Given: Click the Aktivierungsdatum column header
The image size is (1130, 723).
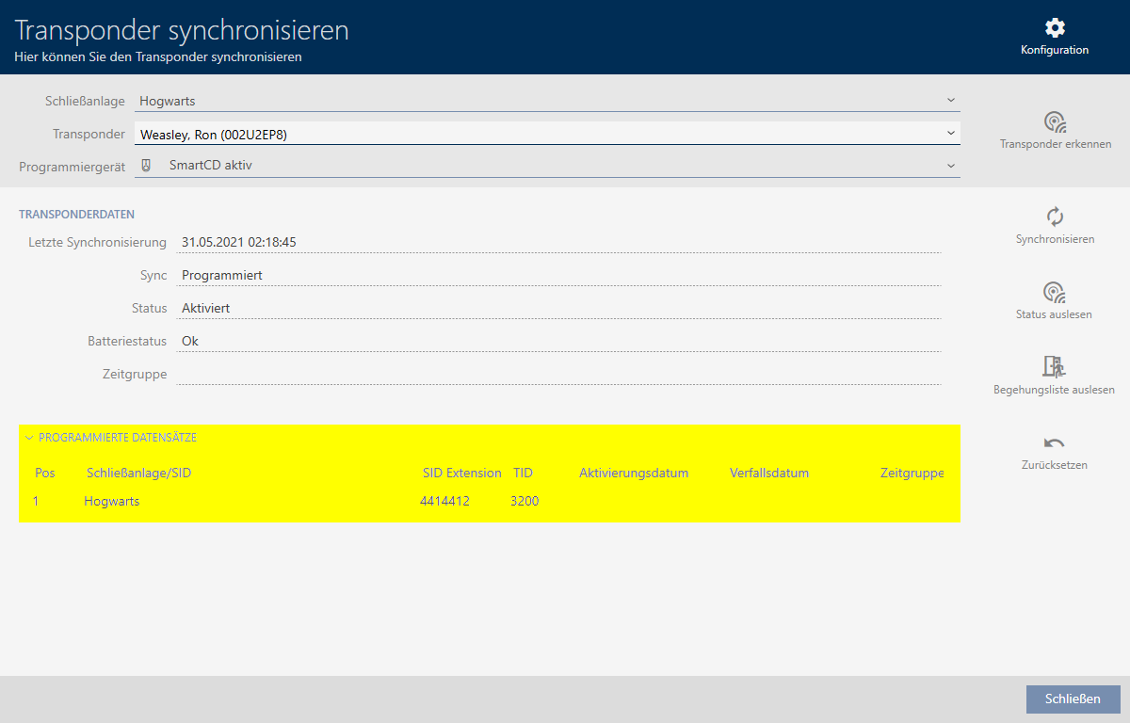Looking at the screenshot, I should 634,473.
